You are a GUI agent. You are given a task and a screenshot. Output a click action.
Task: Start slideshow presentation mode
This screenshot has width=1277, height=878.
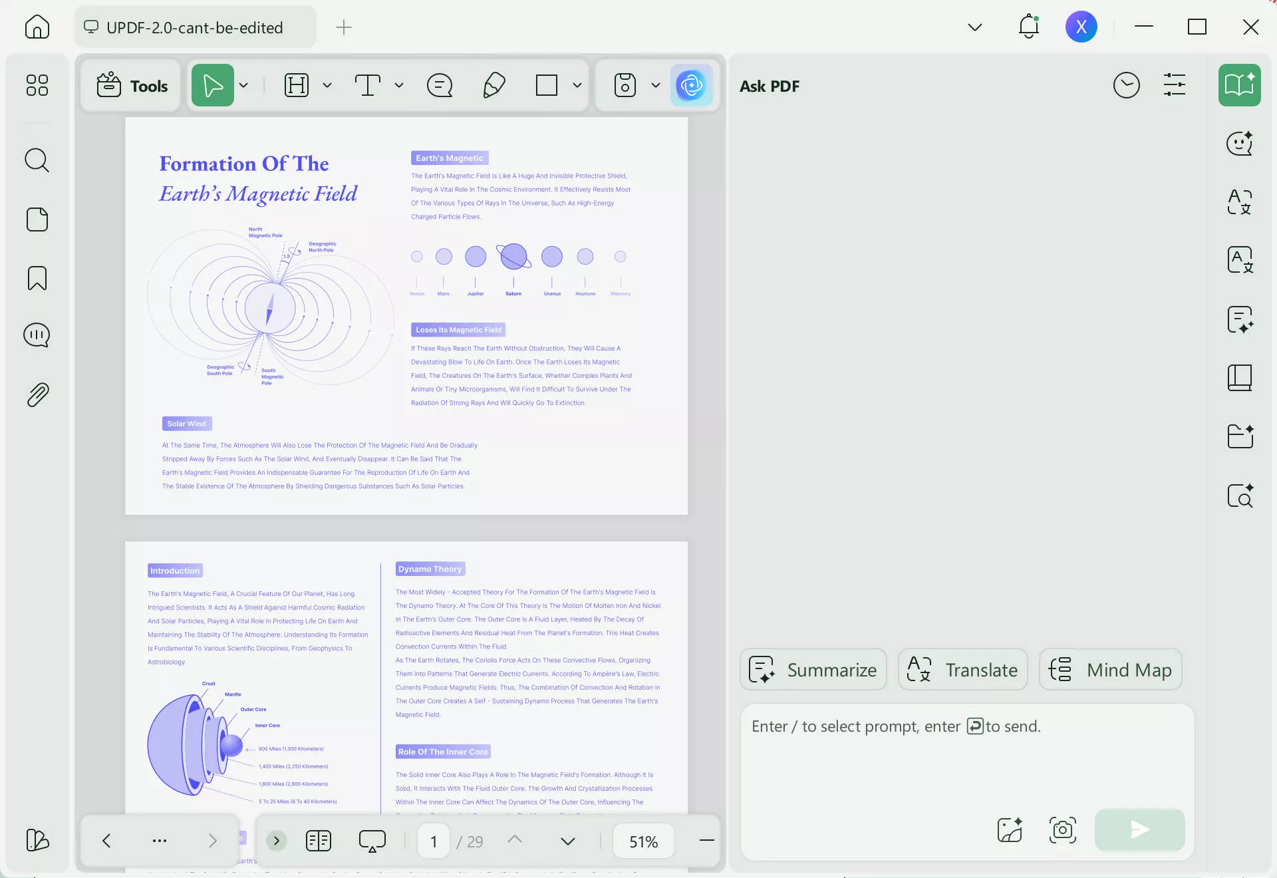tap(372, 841)
